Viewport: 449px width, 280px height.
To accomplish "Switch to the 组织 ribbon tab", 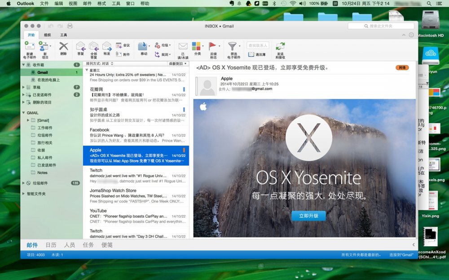I will tap(47, 34).
